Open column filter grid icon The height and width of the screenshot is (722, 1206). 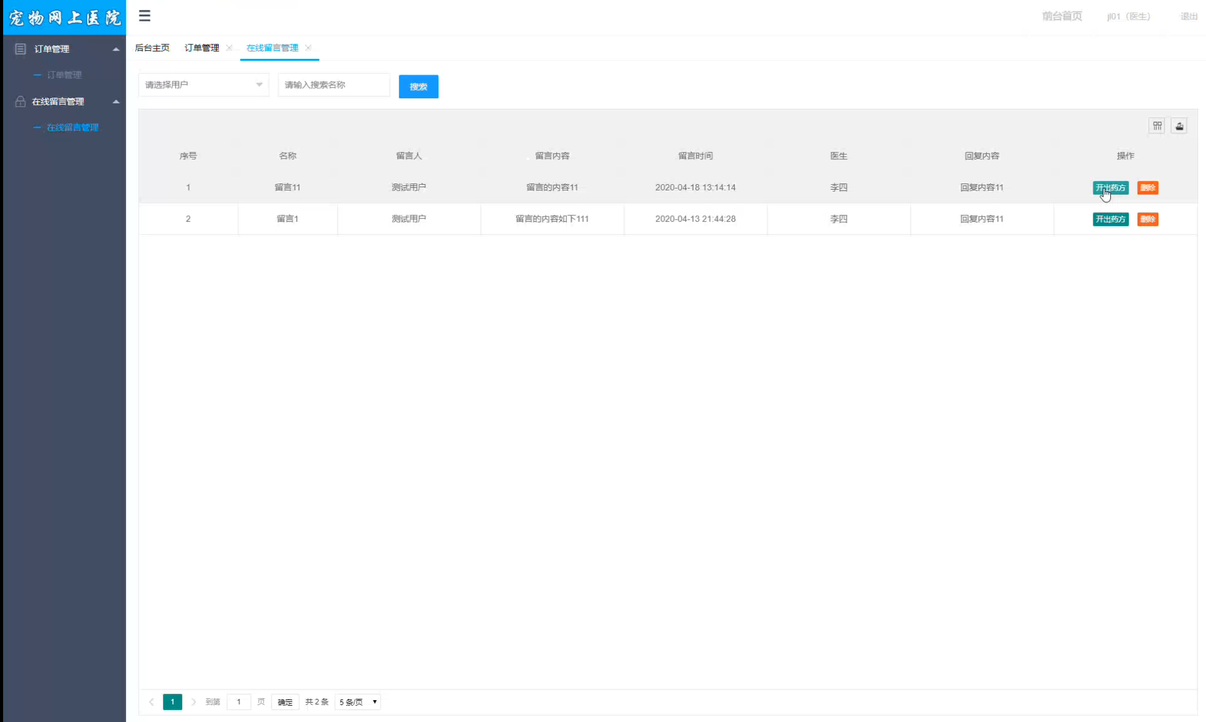1157,126
